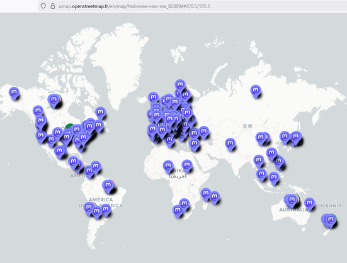Viewport: 347px width, 263px height.
Task: Open the northern Canada Mastodon marker
Action: pyautogui.click(x=54, y=101)
